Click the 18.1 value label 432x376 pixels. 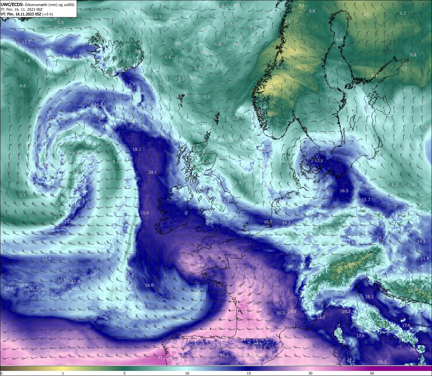(369, 297)
